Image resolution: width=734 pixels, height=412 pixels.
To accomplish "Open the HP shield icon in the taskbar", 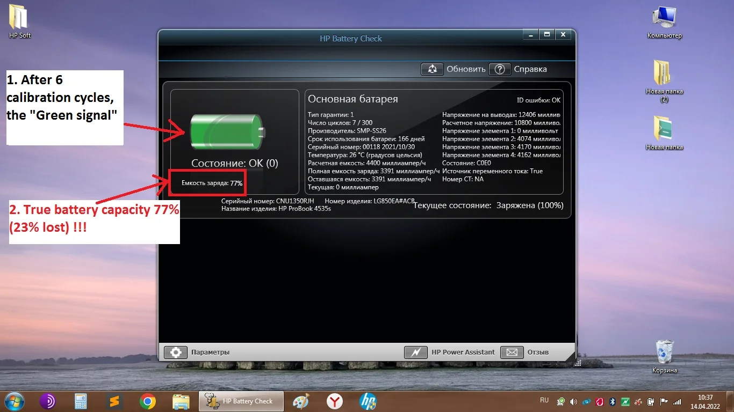I will (368, 401).
